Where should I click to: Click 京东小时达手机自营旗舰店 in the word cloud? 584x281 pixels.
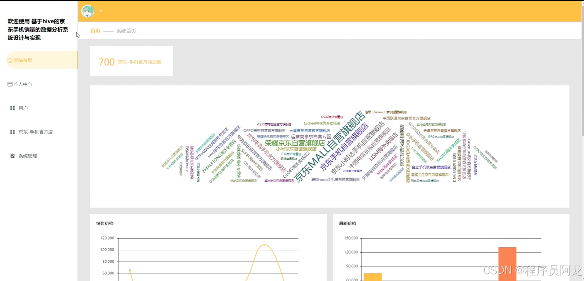click(358, 148)
